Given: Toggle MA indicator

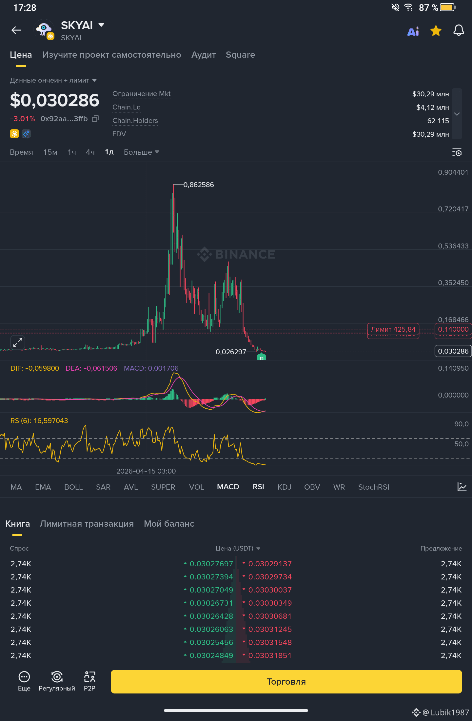Looking at the screenshot, I should pos(16,487).
